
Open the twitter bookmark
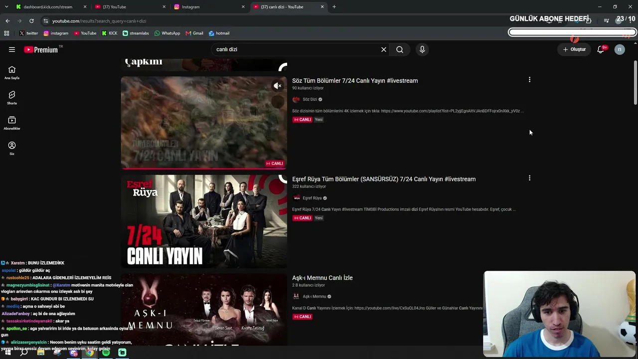(28, 33)
